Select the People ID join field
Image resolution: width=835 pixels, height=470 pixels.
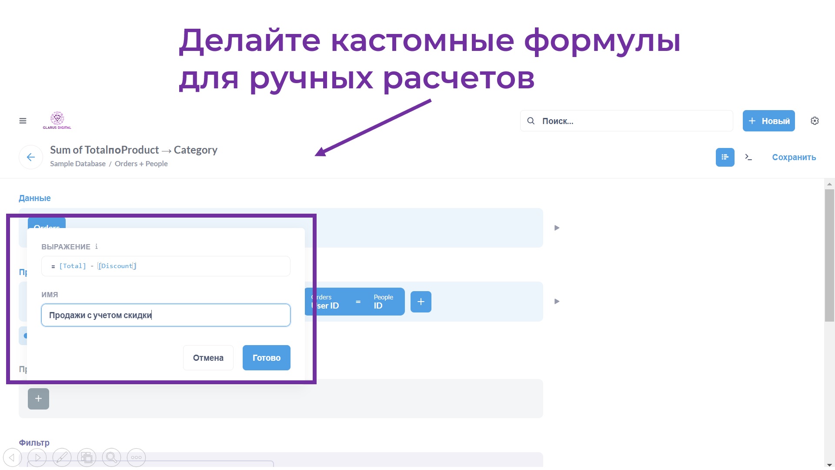(x=383, y=302)
